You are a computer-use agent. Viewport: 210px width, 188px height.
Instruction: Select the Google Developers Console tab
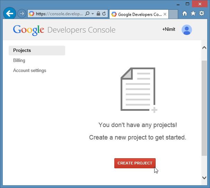click(139, 14)
